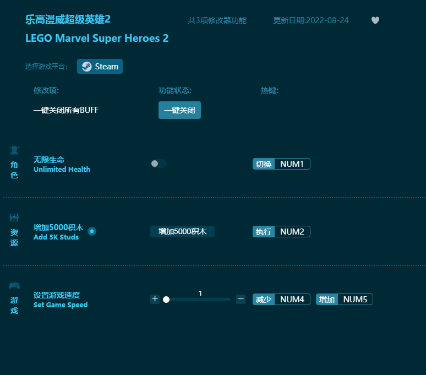This screenshot has height=375, width=426.
Task: Click the LEGO Marvel Super Heroes 2 title
Action: [x=97, y=39]
